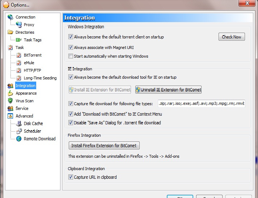Click the Directories folder icon
Image resolution: width=258 pixels, height=198 pixels.
coord(10,32)
